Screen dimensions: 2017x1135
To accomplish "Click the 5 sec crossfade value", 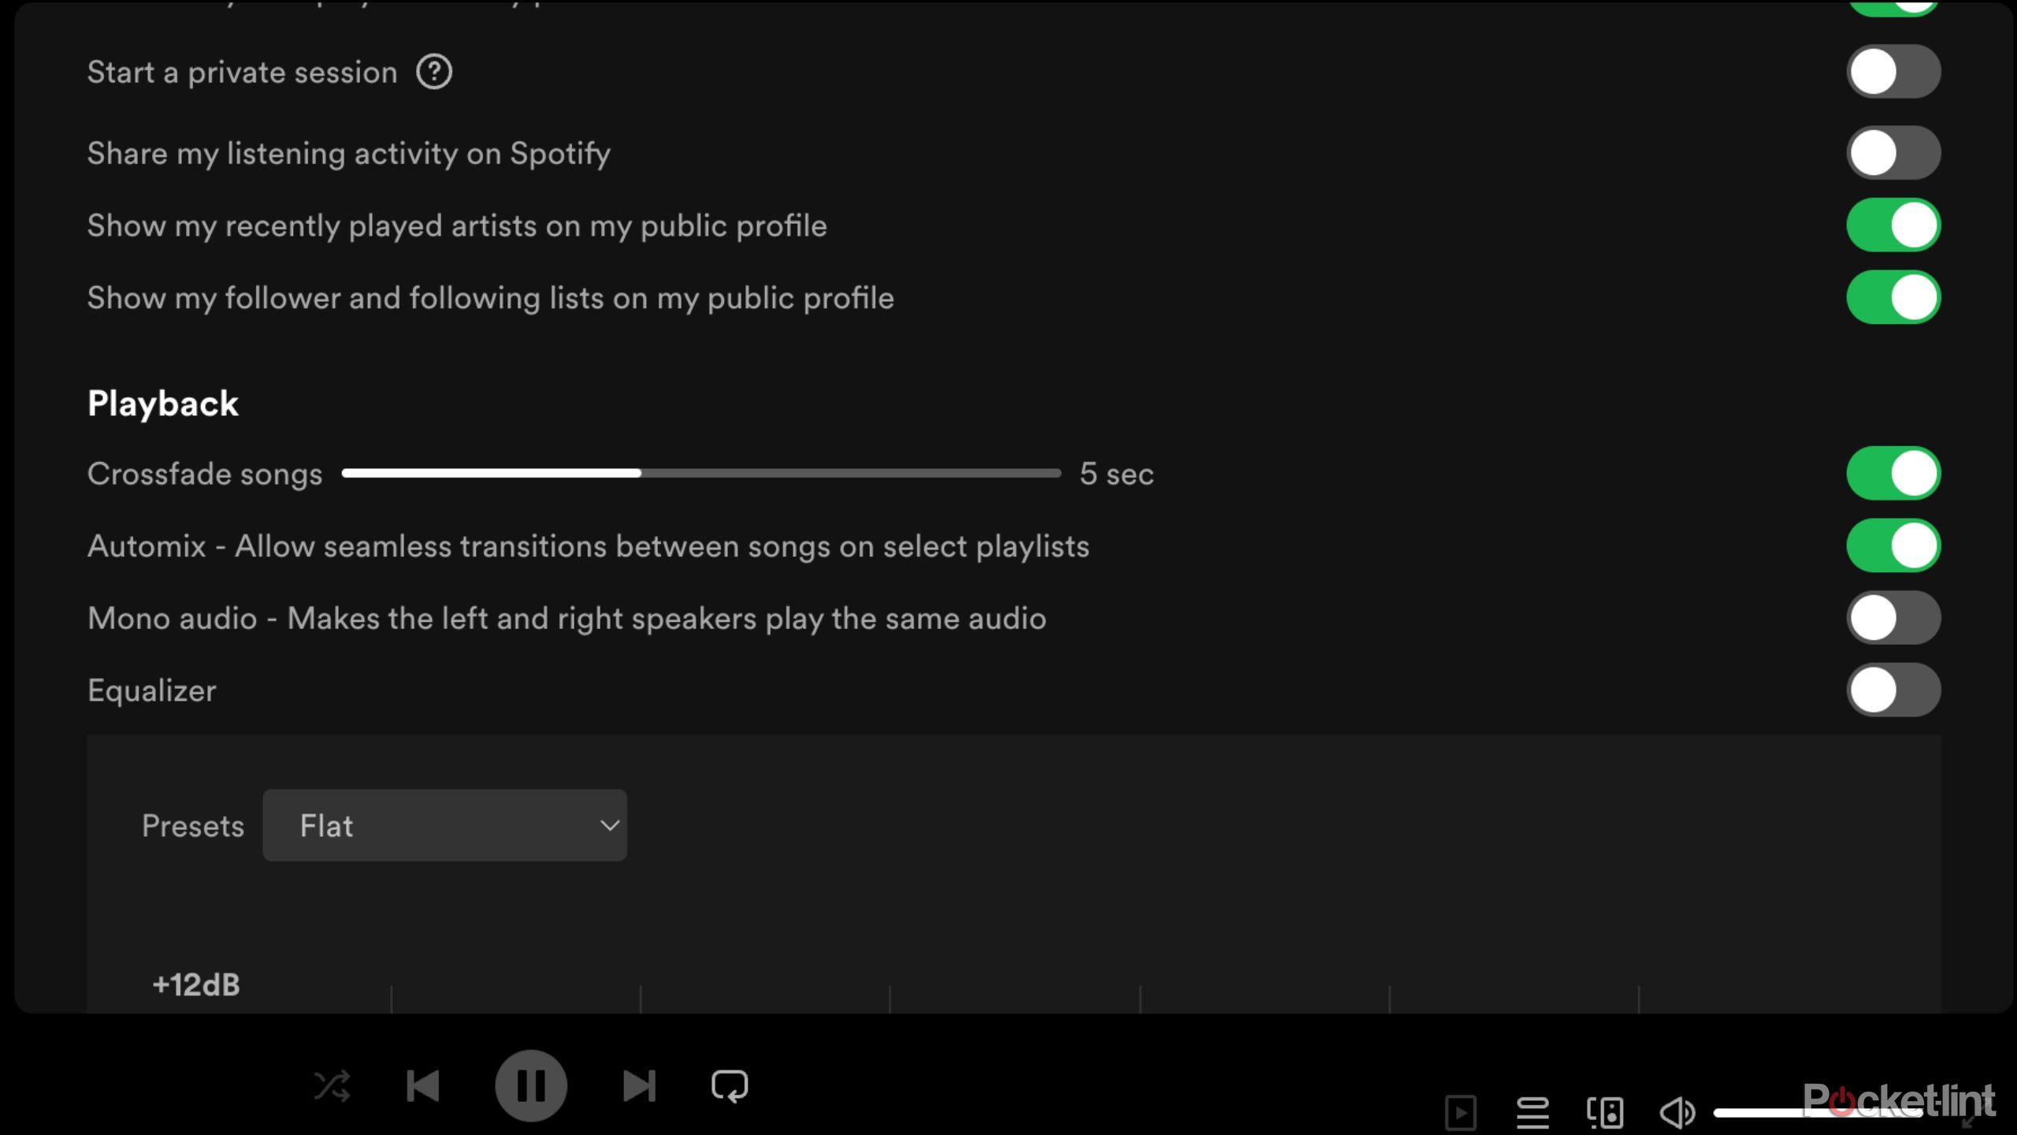I will [x=1116, y=474].
